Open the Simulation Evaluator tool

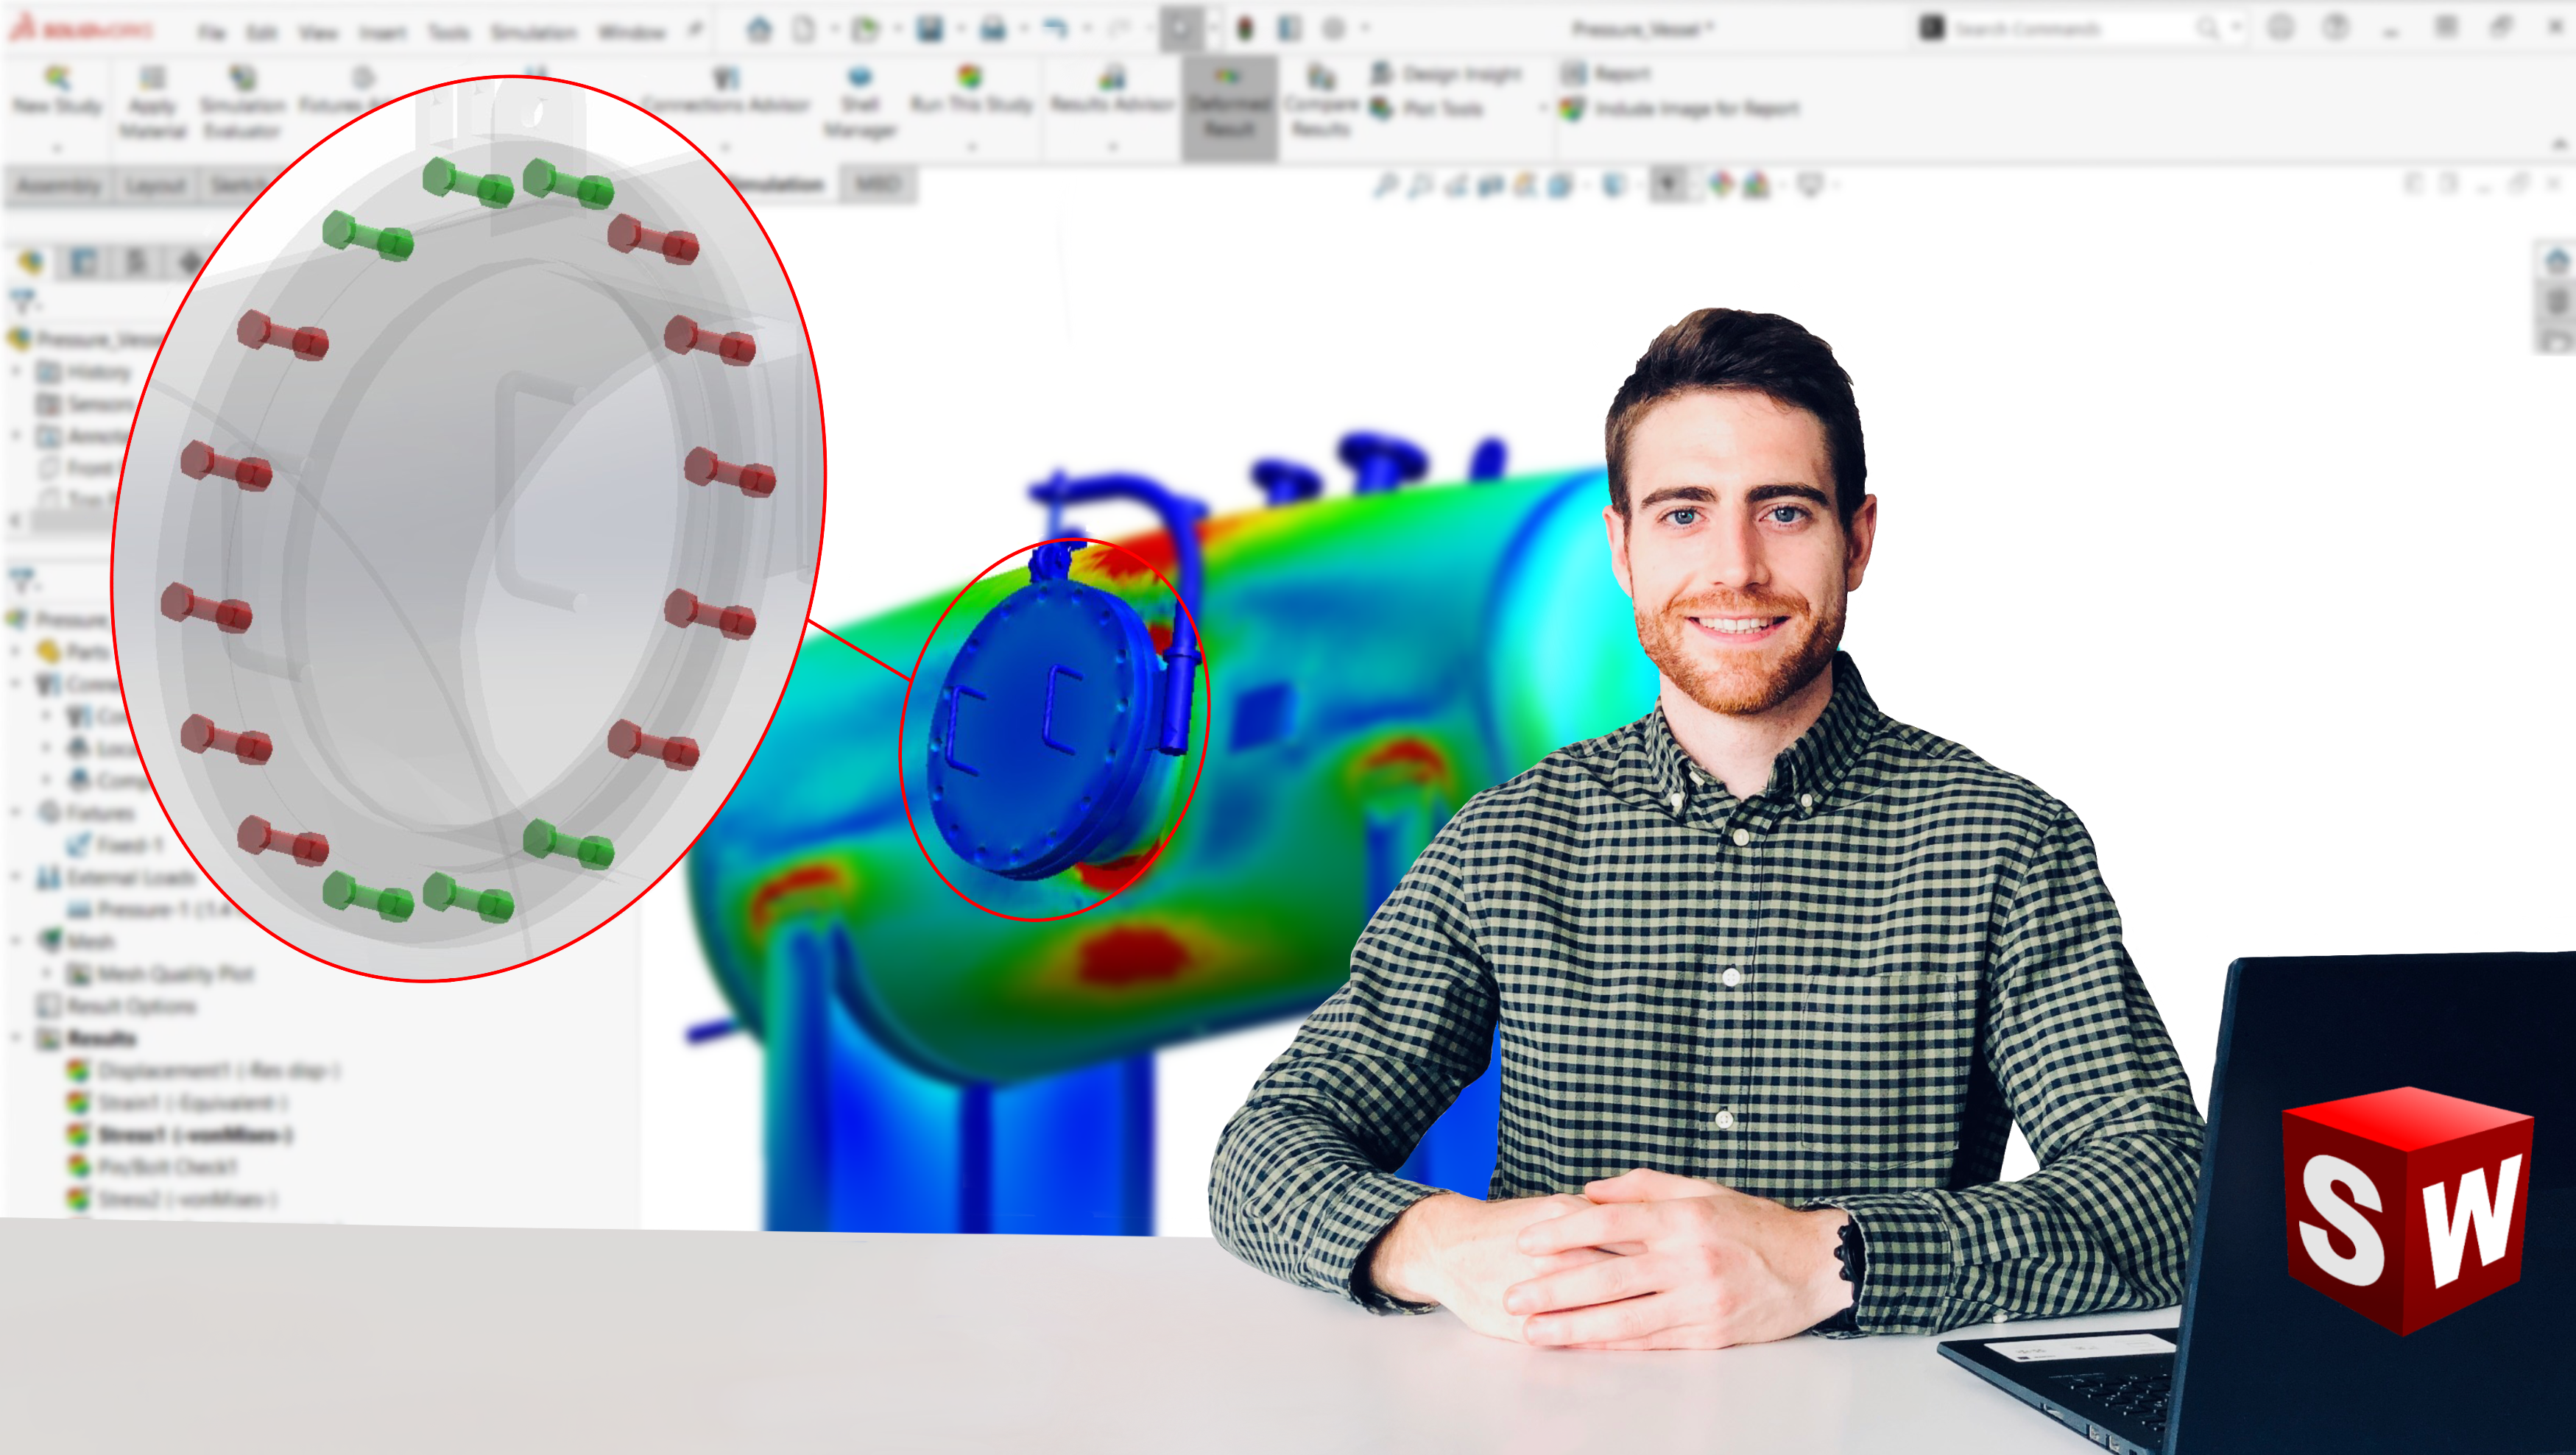click(242, 102)
